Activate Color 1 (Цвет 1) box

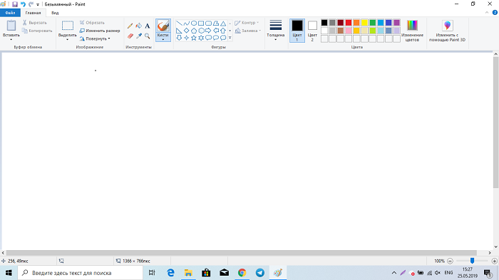(x=297, y=31)
